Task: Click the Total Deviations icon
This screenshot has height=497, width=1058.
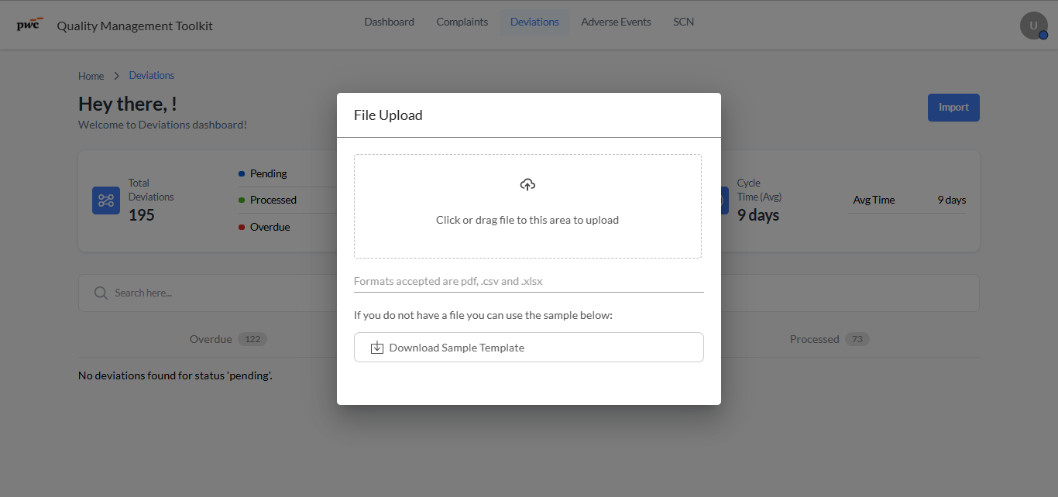Action: (x=106, y=201)
